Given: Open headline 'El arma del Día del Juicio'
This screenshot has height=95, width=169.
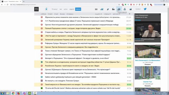Looking at the screenshot, I should click(83, 88).
